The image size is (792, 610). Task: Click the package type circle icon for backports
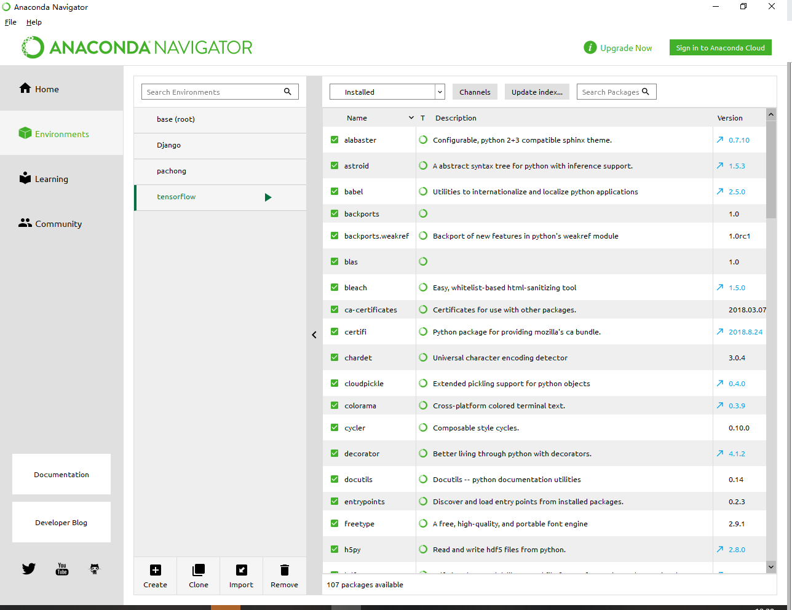pyautogui.click(x=423, y=213)
